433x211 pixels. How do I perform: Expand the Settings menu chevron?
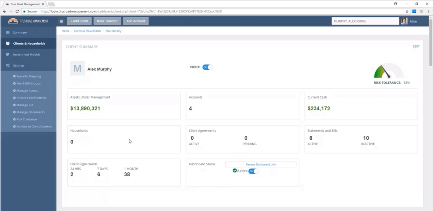pyautogui.click(x=49, y=66)
